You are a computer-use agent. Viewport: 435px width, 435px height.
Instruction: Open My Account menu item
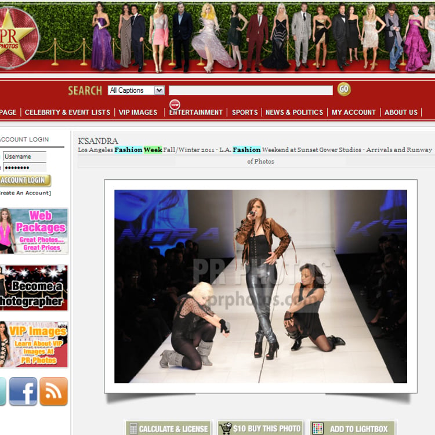click(353, 113)
